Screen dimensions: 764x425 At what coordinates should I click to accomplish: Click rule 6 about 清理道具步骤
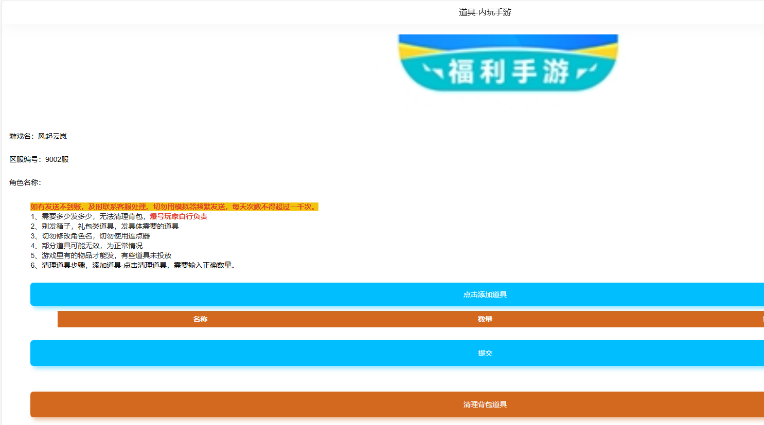[133, 265]
